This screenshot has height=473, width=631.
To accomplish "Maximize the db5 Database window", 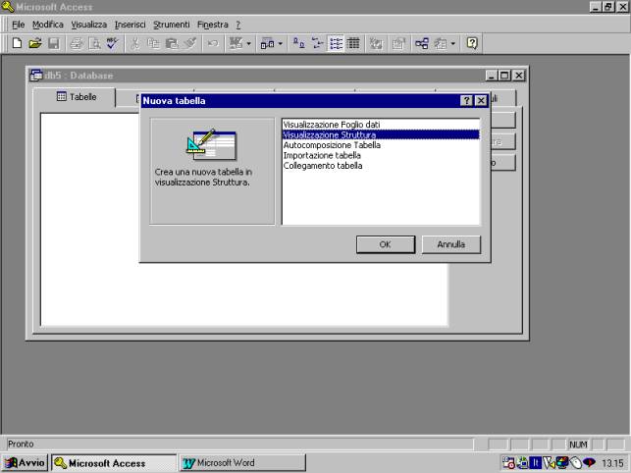I will (x=504, y=76).
